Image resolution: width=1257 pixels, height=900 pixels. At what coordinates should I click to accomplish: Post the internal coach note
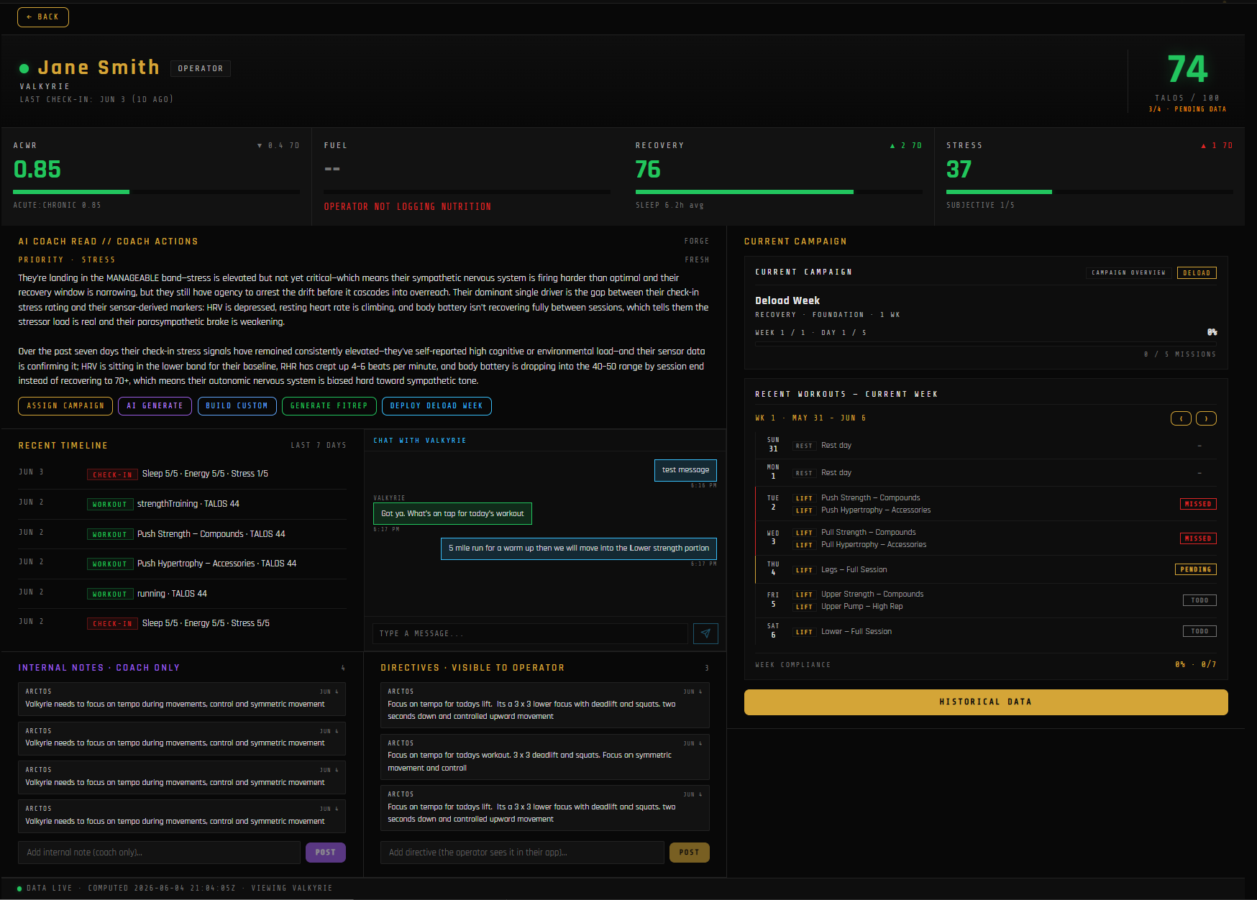[x=326, y=853]
